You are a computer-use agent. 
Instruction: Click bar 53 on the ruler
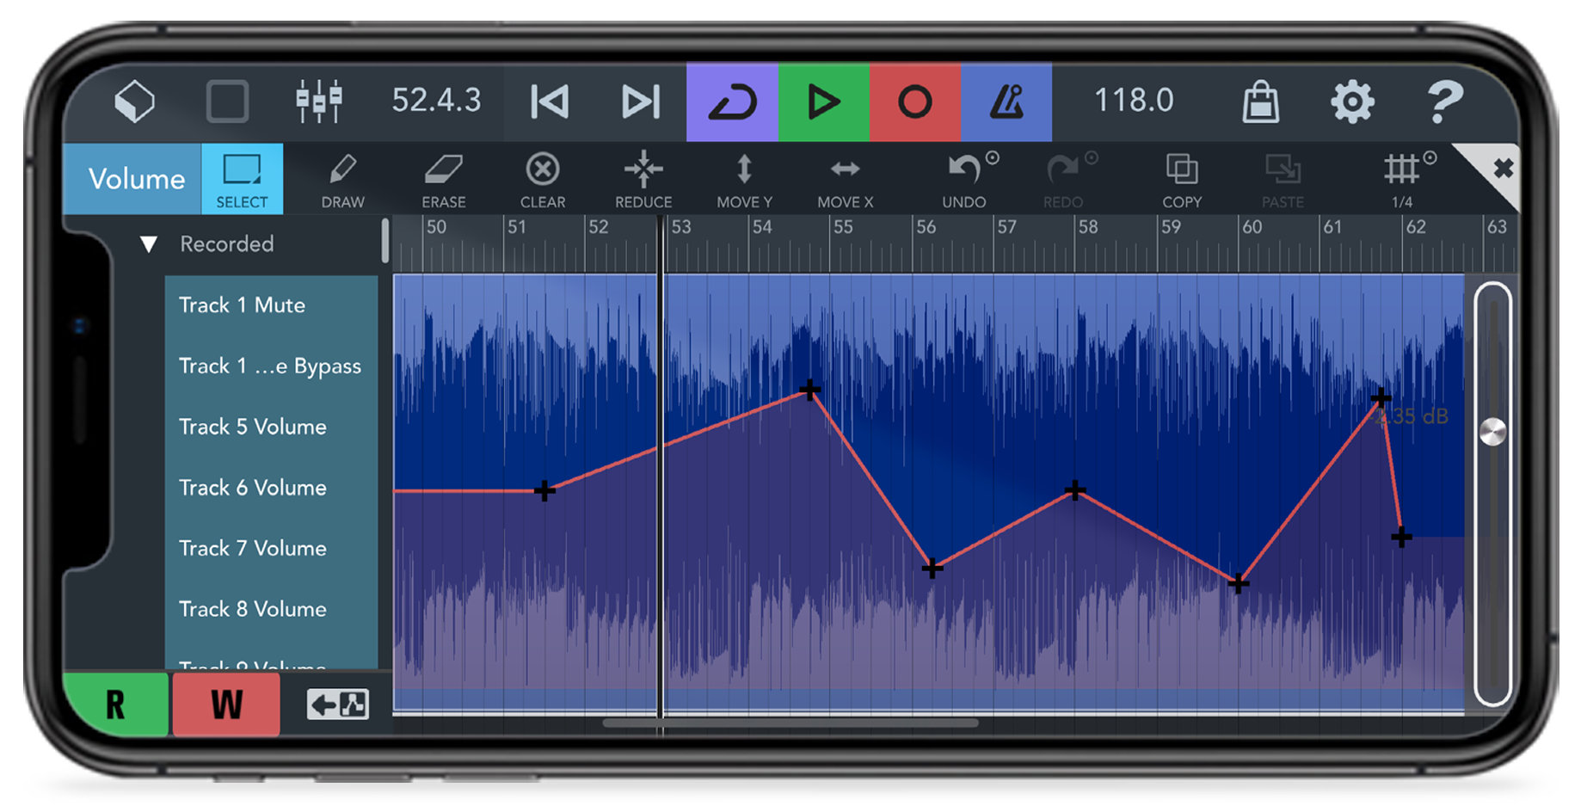681,227
